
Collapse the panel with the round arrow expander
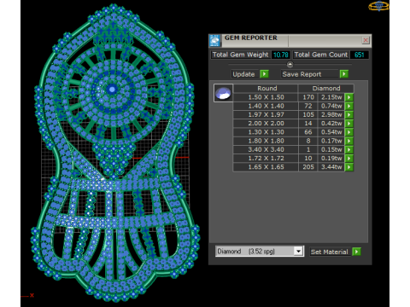290,65
